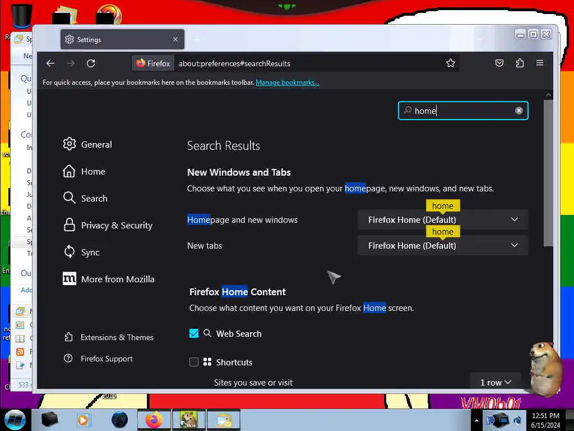Image resolution: width=574 pixels, height=431 pixels.
Task: Open Firefox Support link
Action: [99, 359]
